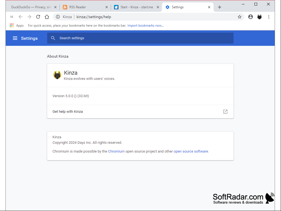This screenshot has height=211, width=281.
Task: Select the Settings tab
Action: tap(188, 7)
